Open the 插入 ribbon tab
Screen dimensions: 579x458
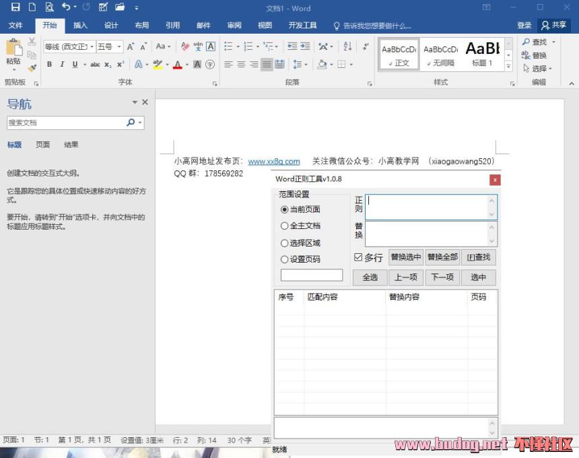click(x=80, y=26)
